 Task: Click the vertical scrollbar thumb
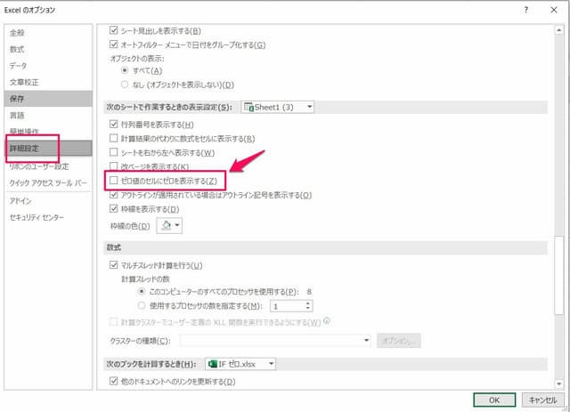click(558, 275)
